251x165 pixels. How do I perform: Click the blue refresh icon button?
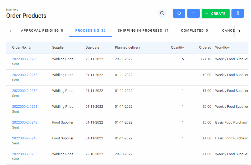(179, 13)
